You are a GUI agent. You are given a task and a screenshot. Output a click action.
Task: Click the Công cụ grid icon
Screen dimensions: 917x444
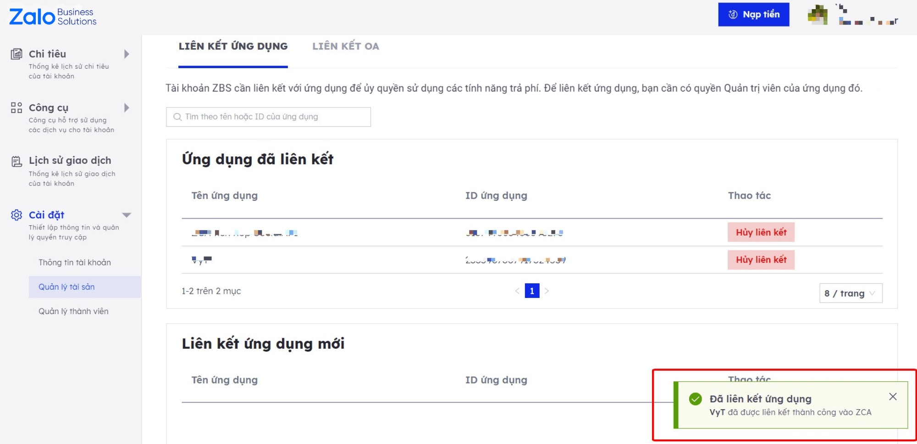(x=17, y=108)
